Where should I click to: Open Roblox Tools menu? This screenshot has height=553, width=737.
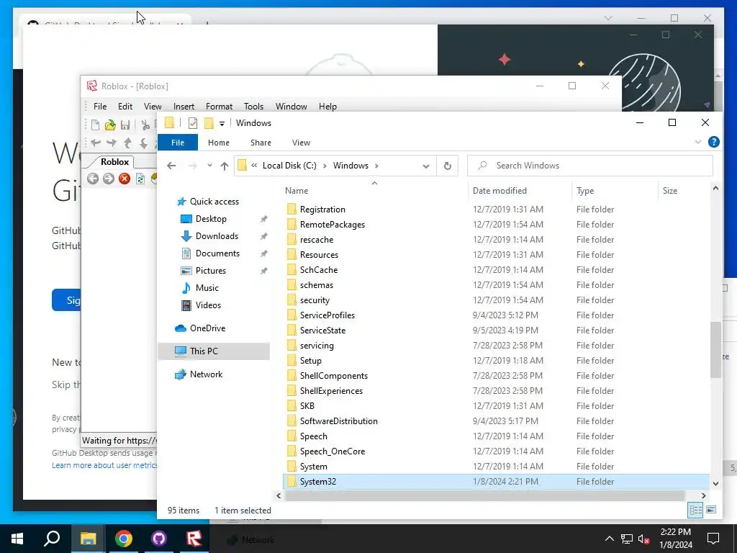point(253,107)
